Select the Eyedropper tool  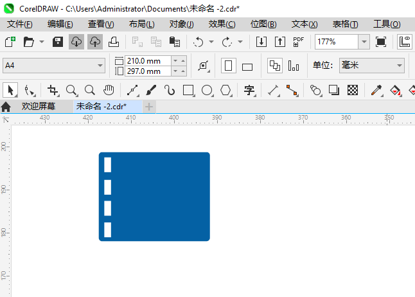click(x=376, y=91)
